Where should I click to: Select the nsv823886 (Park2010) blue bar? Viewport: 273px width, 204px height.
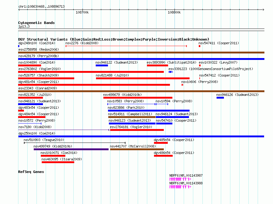(149, 111)
